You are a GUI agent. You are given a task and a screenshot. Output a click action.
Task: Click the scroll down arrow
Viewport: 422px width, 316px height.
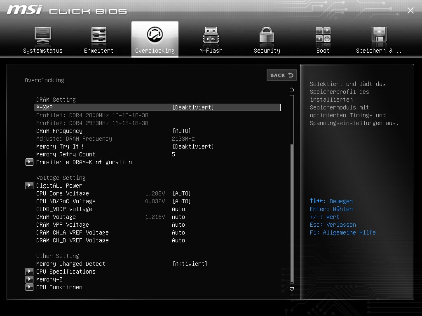(292, 289)
